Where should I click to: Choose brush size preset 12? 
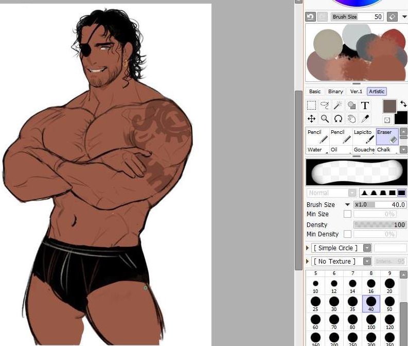pos(334,286)
